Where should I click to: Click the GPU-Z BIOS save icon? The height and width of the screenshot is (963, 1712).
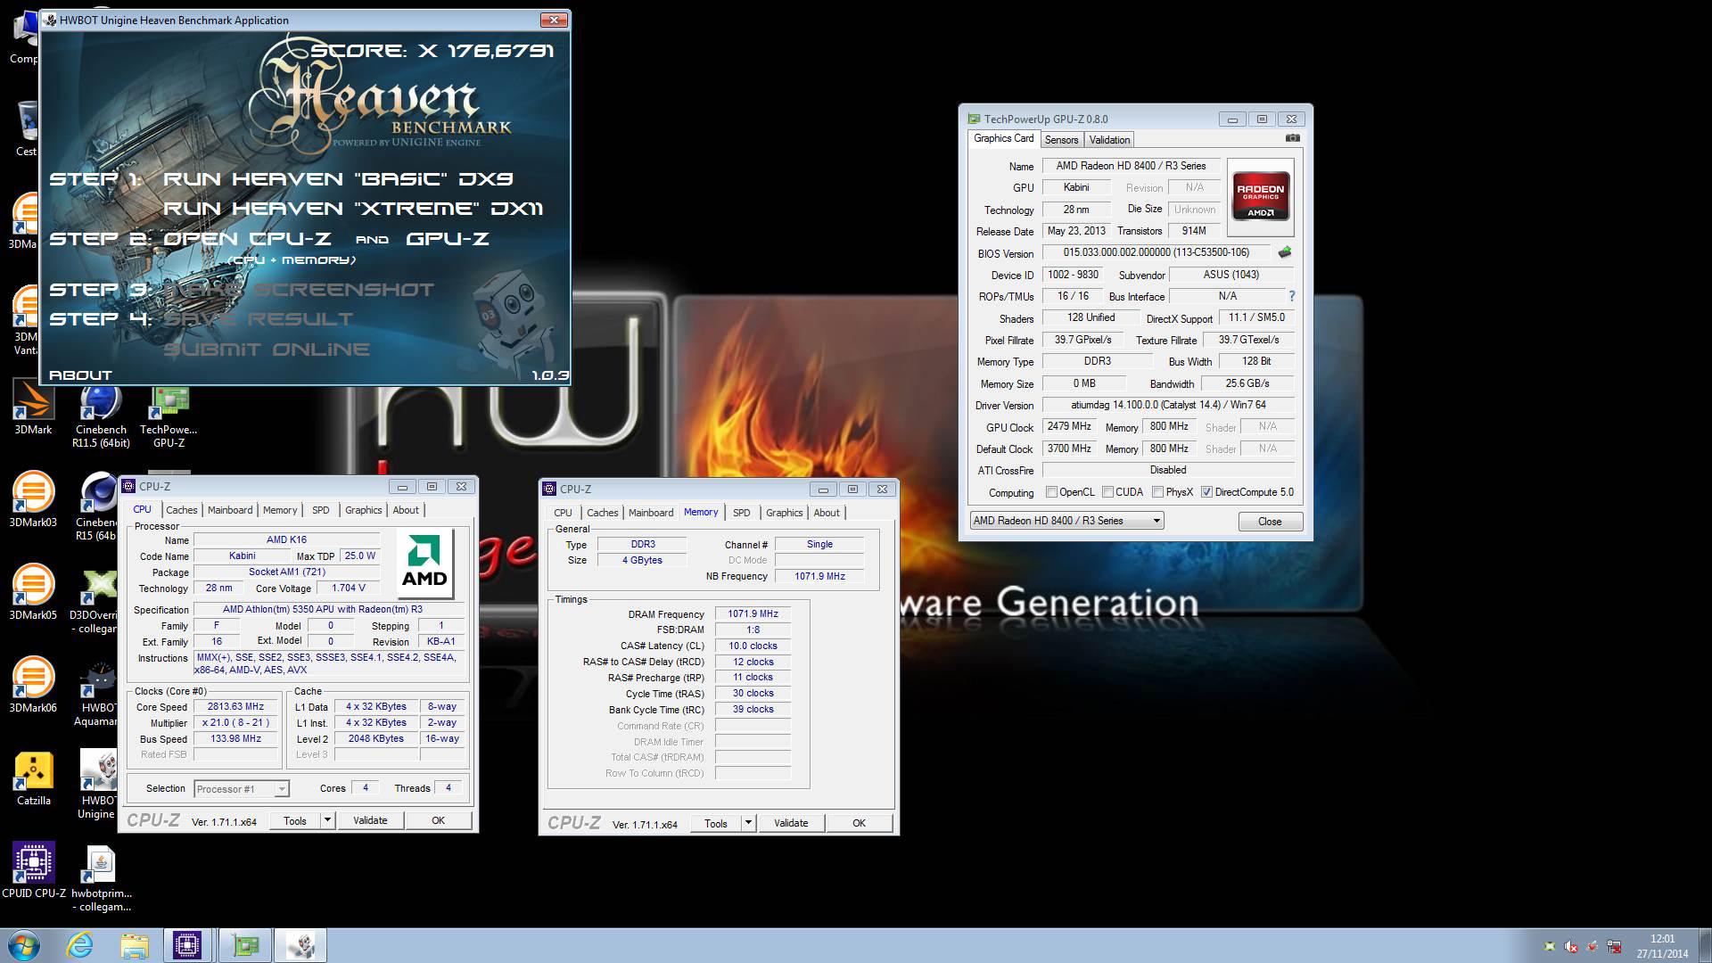coord(1285,252)
